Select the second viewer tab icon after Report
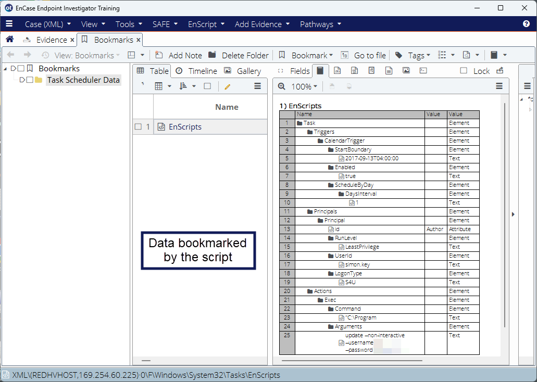Image resolution: width=537 pixels, height=382 pixels. [x=338, y=70]
